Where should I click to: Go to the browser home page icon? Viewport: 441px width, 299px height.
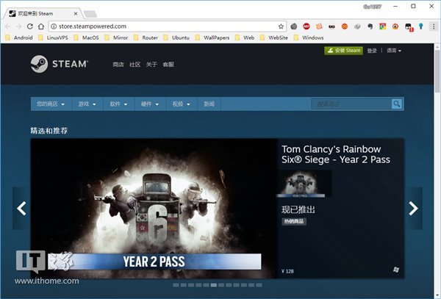point(41,26)
